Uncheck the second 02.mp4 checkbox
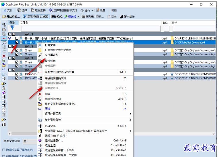219x157 pixels. [17, 54]
